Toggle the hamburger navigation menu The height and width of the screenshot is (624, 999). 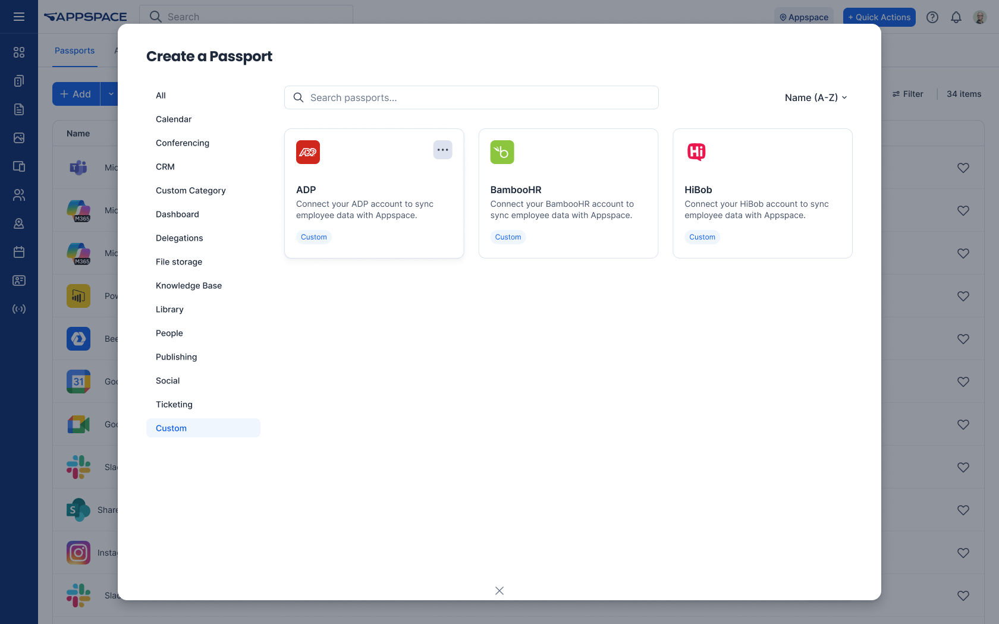click(19, 17)
